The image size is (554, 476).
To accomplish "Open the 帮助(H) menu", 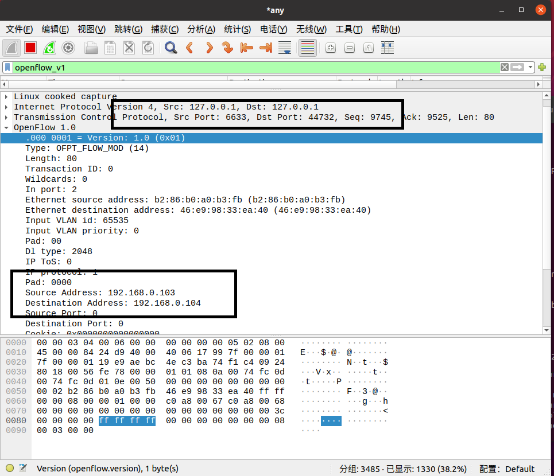I will pyautogui.click(x=386, y=29).
